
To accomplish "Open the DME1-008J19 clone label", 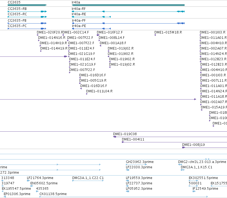I will [193, 145].
